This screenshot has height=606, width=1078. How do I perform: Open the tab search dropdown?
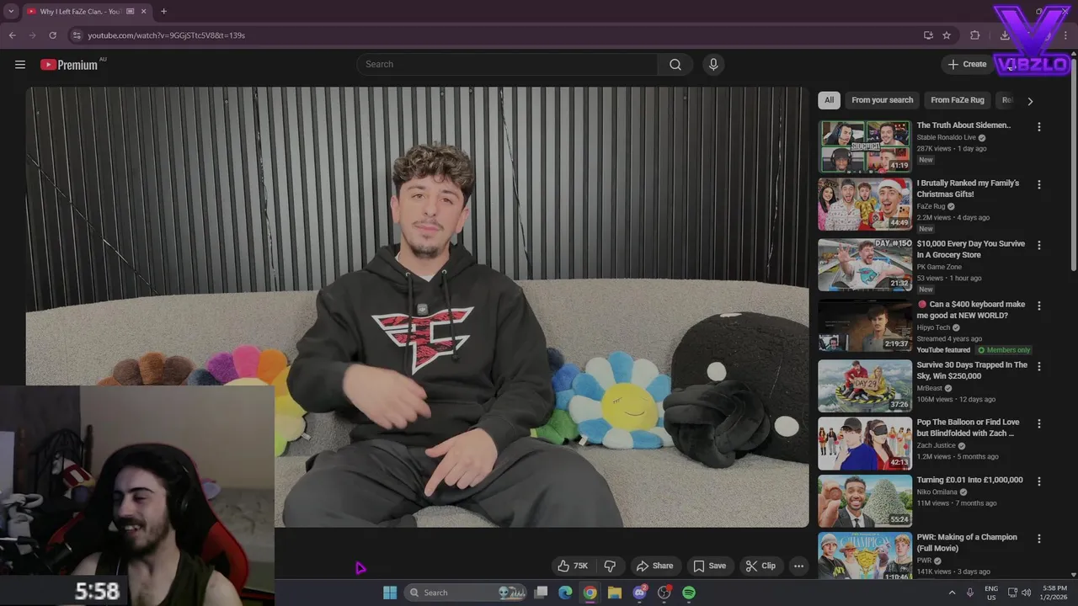pyautogui.click(x=11, y=12)
